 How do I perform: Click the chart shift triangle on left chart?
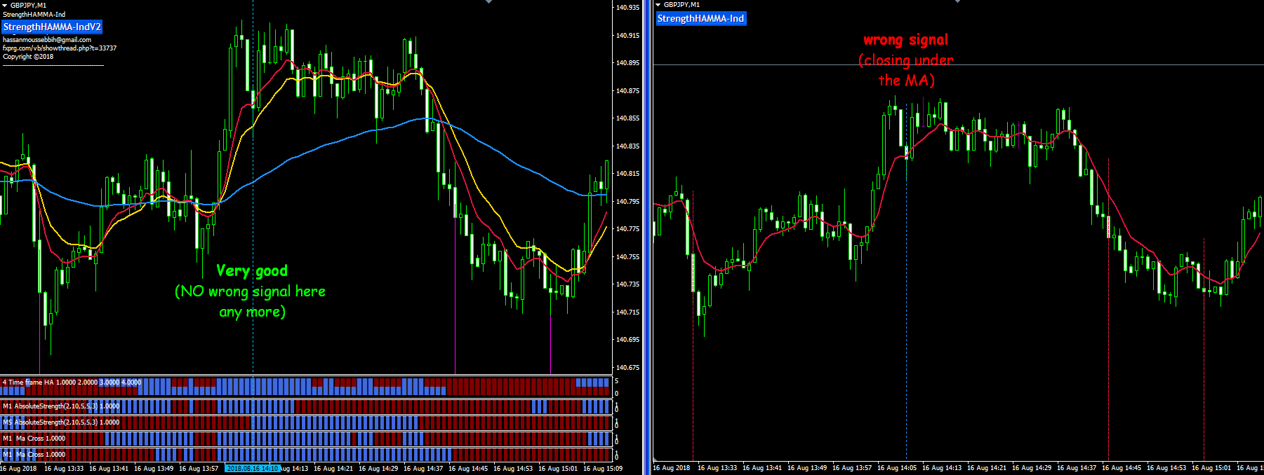488,2
